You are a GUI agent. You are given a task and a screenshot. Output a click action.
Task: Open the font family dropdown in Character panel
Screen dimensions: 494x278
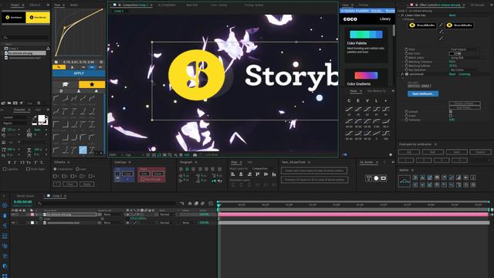pyautogui.click(x=15, y=117)
